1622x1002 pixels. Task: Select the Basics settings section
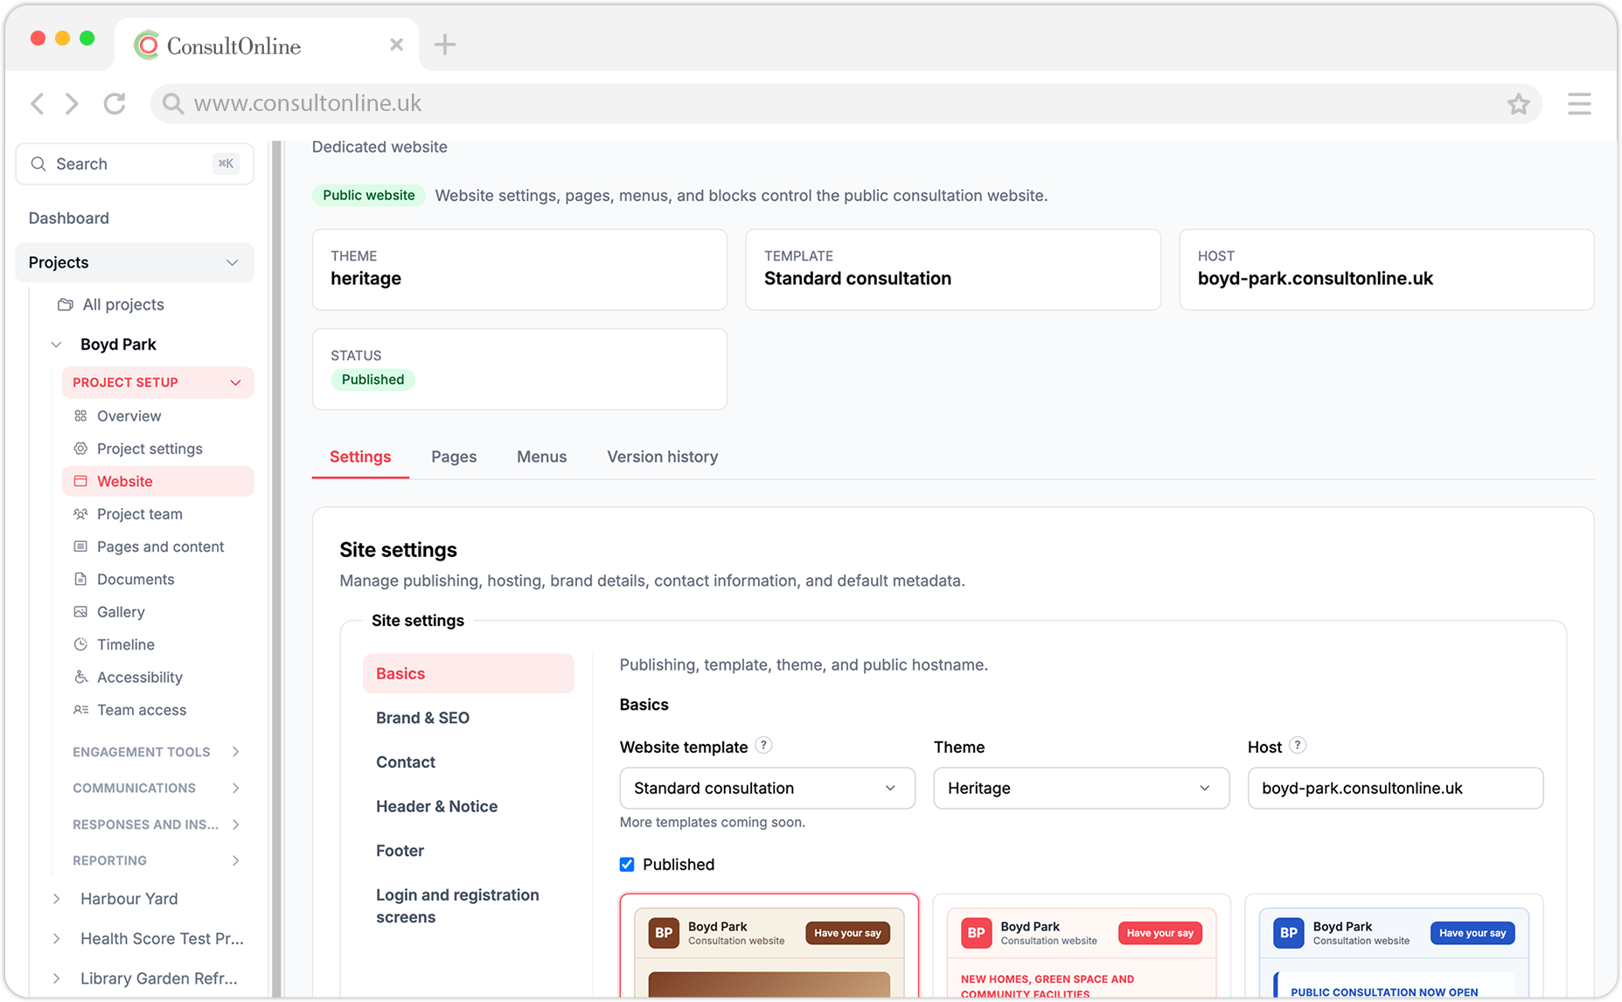click(x=468, y=673)
